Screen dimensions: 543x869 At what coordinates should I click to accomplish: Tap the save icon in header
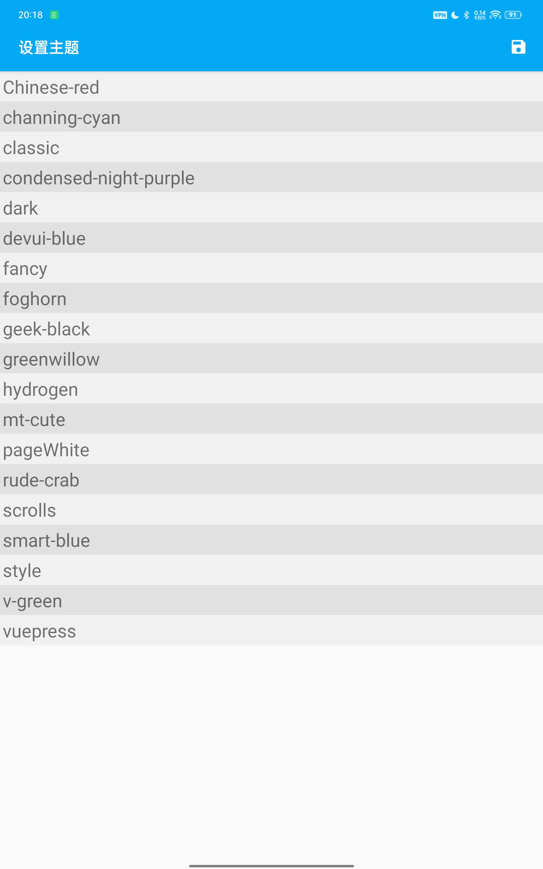(x=518, y=47)
